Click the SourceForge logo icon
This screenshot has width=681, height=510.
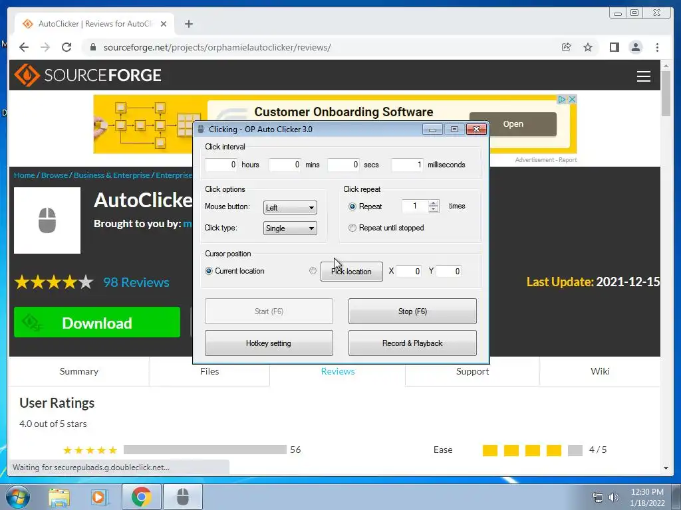coord(27,75)
